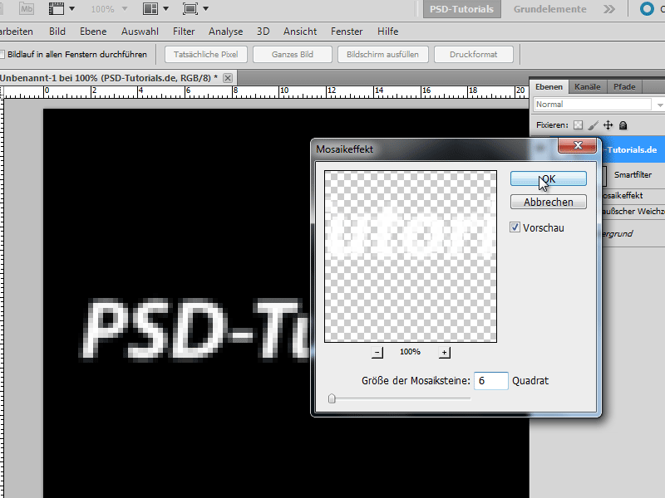Open the Auswahl menu
665x498 pixels.
tap(140, 32)
